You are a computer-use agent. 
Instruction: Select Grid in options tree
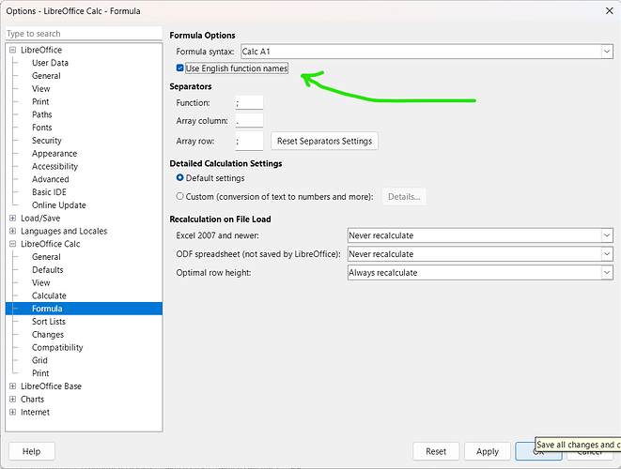point(39,360)
